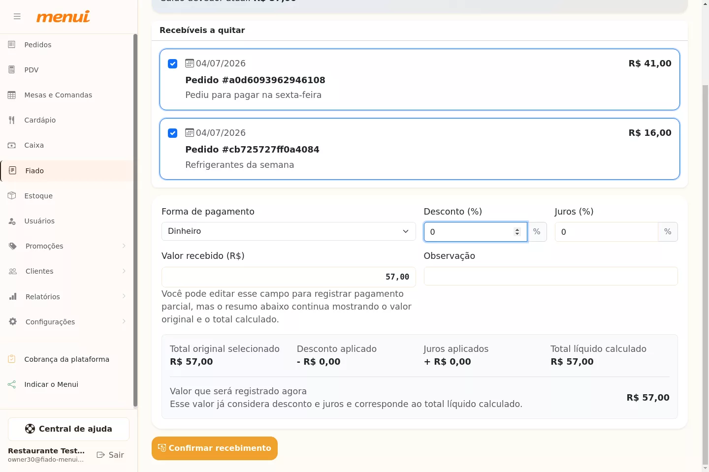This screenshot has height=472, width=709.
Task: Click the Sair link
Action: pyautogui.click(x=110, y=455)
